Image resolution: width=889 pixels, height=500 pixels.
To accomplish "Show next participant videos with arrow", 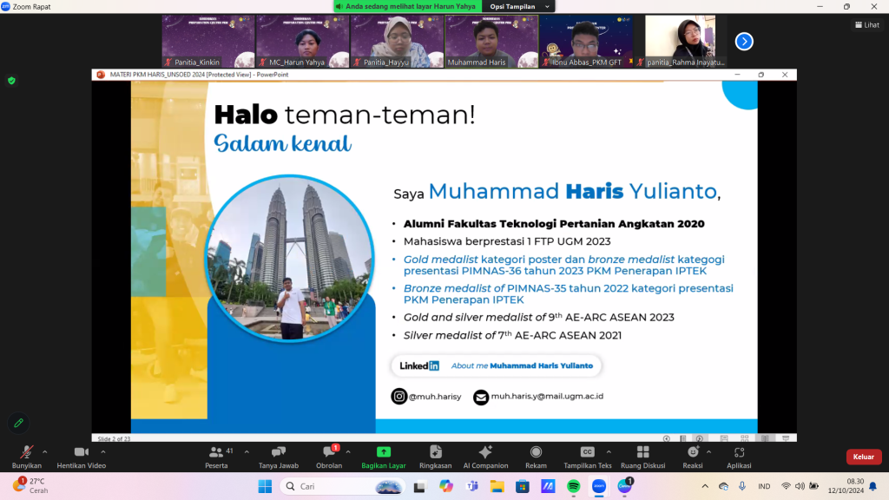I will (x=744, y=41).
